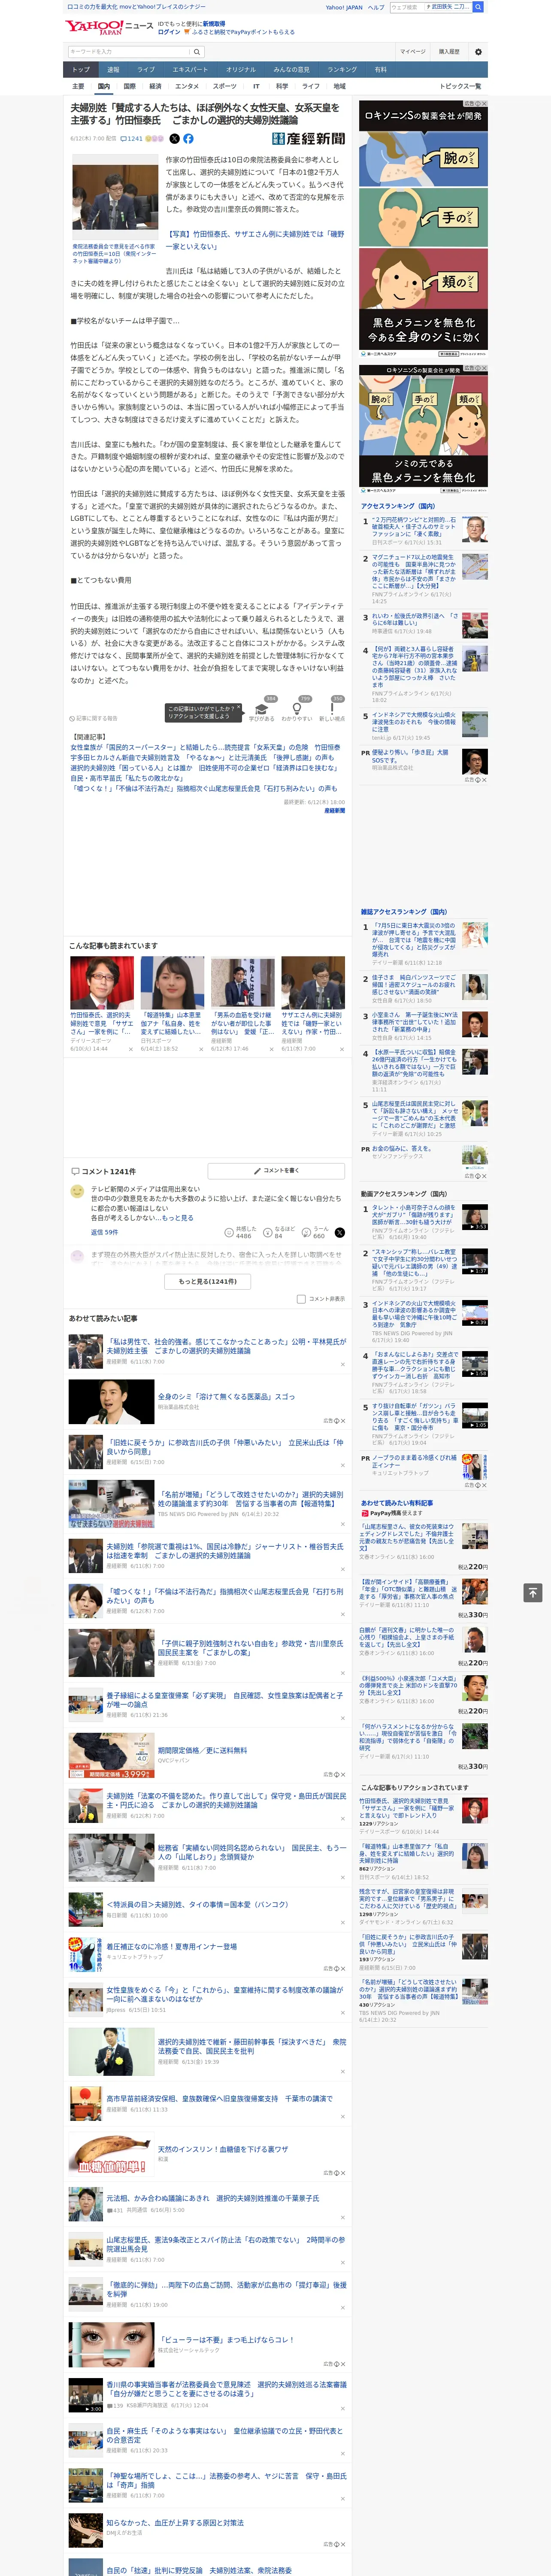This screenshot has height=2576, width=551.
Task: Click ロキソニンS 黒色メラニンを無色化 ad banner
Action: pyautogui.click(x=424, y=228)
